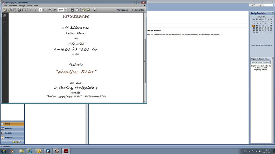Open the Datei menu
Image resolution: width=275 pixels, height=154 pixels.
(x=5, y=5)
